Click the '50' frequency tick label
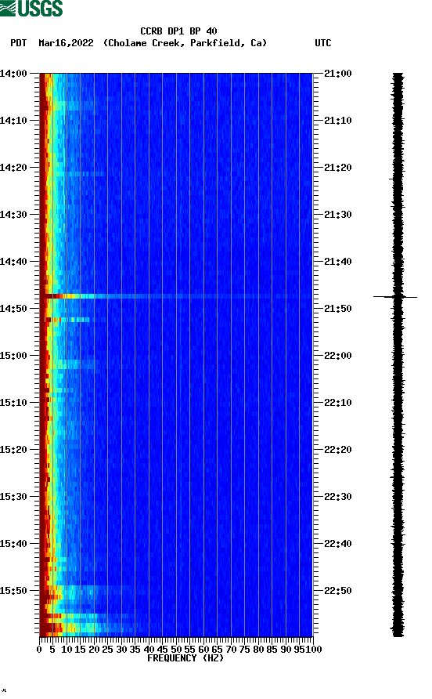 click(176, 650)
